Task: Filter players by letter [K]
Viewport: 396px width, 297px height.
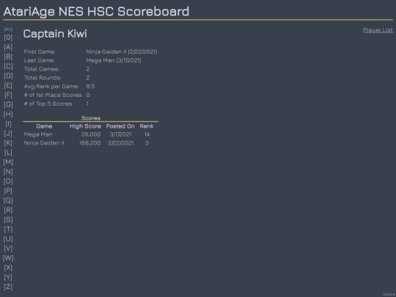Action: [x=8, y=143]
